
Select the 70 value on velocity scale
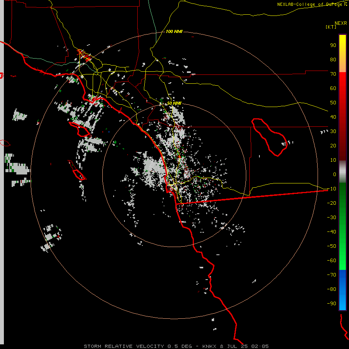tap(333, 74)
